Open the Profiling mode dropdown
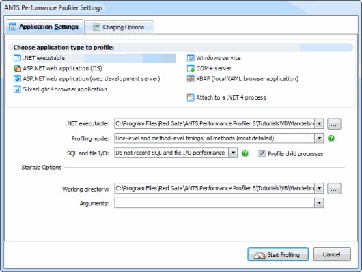 [x=319, y=138]
